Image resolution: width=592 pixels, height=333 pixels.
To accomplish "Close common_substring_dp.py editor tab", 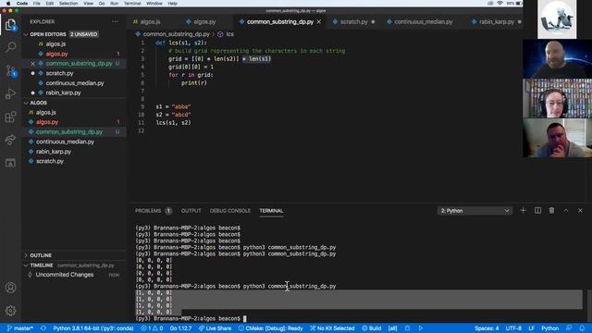I will [319, 22].
